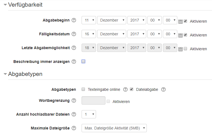Collapse the Abgabetypen section
Screen dimensions: 212x138
coord(5,74)
